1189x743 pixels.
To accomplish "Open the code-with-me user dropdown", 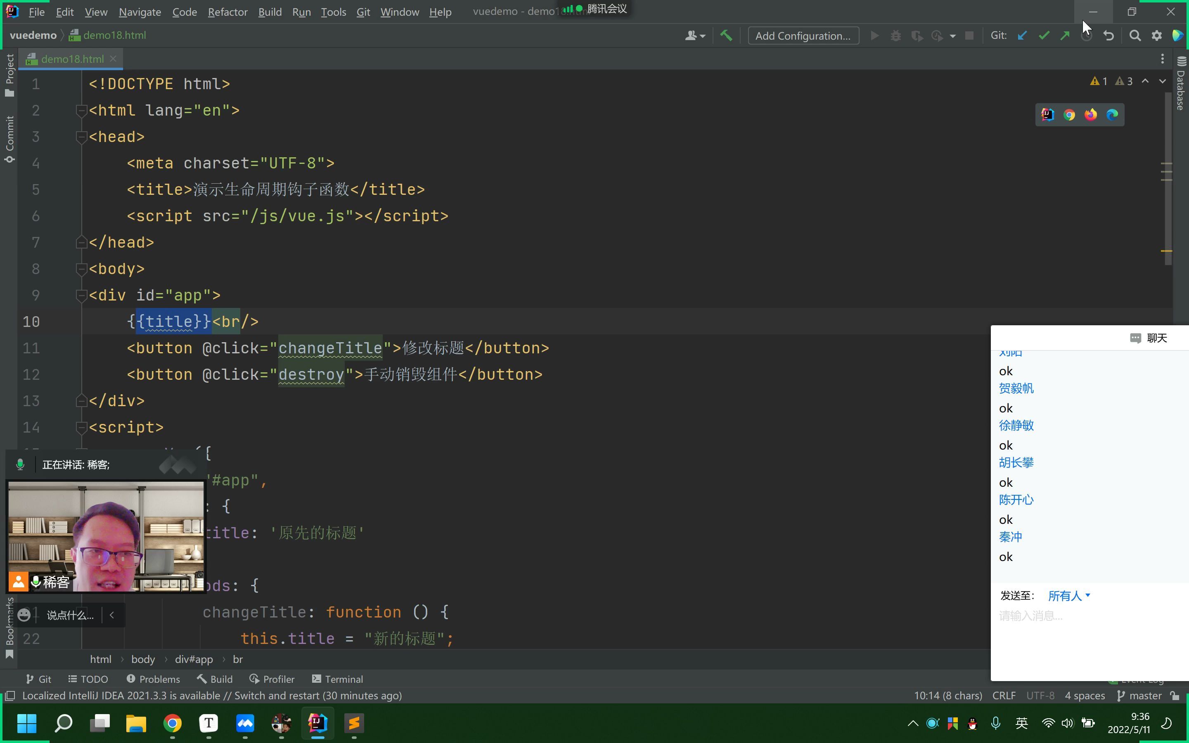I will pyautogui.click(x=695, y=35).
